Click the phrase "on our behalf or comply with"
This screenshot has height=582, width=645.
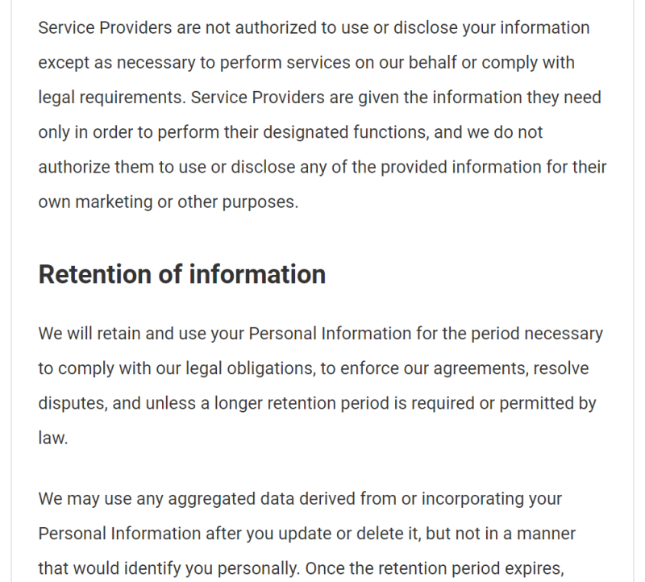485,63
